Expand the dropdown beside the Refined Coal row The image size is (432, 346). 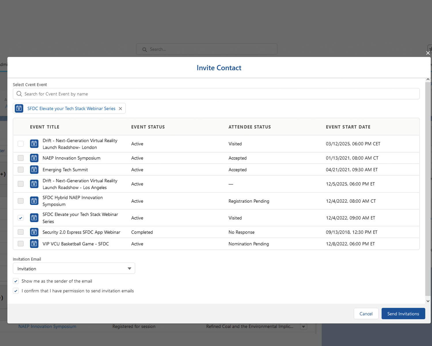pyautogui.click(x=304, y=327)
